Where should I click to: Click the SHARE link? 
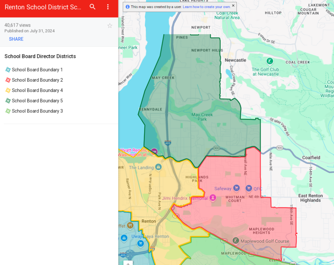tap(16, 39)
